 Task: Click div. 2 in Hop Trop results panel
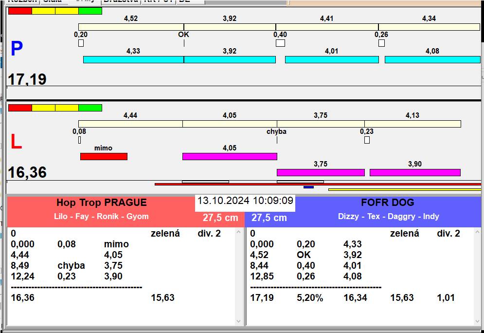click(209, 233)
